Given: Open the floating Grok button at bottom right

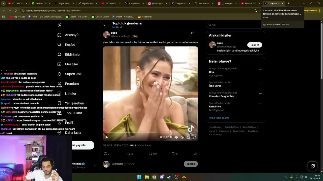Looking at the screenshot, I should (x=313, y=166).
